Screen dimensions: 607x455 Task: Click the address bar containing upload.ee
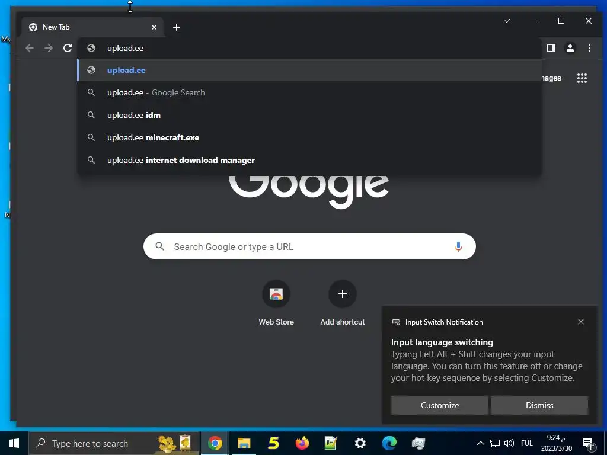[x=309, y=48]
